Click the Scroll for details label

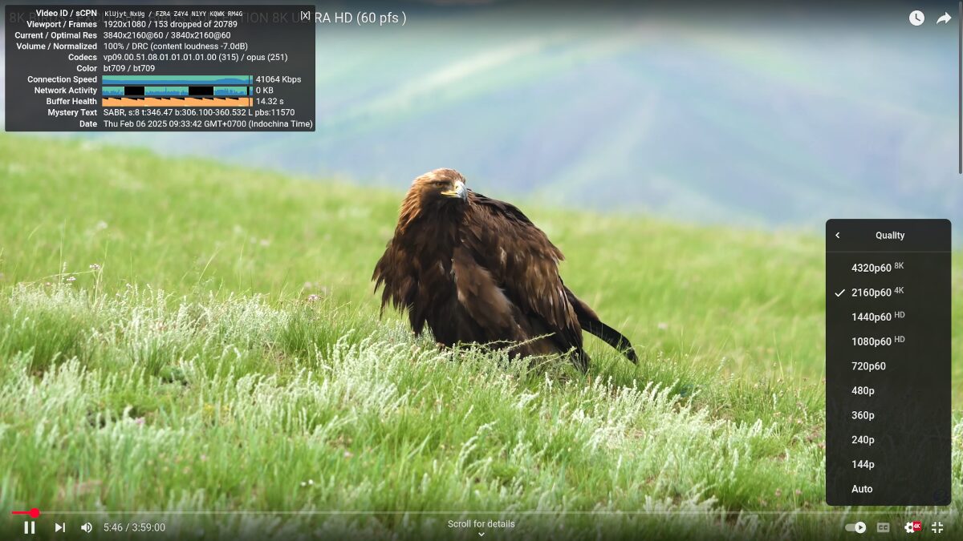click(481, 524)
